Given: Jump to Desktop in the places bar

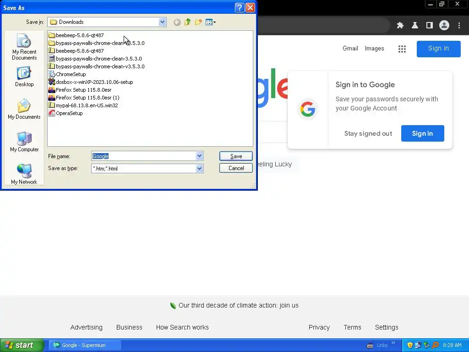Looking at the screenshot, I should [x=24, y=77].
